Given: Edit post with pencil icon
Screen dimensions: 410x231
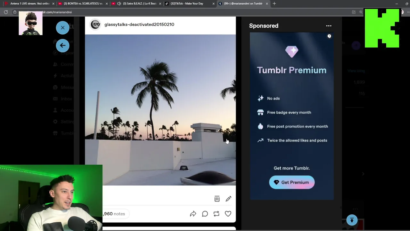Looking at the screenshot, I should tap(228, 199).
